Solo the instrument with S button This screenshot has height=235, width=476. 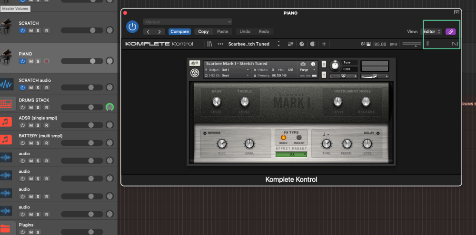pyautogui.click(x=324, y=64)
